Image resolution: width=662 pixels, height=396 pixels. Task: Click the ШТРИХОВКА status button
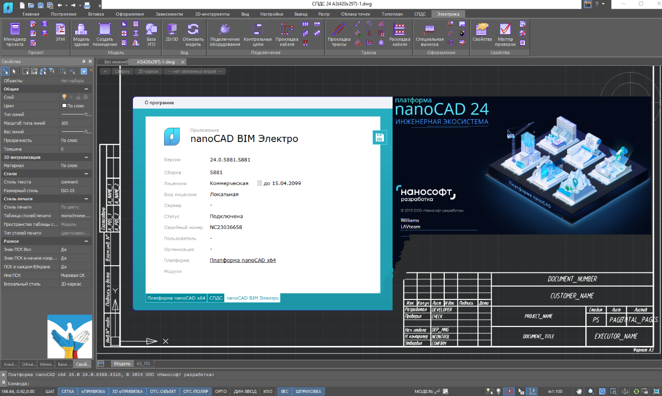pyautogui.click(x=308, y=391)
